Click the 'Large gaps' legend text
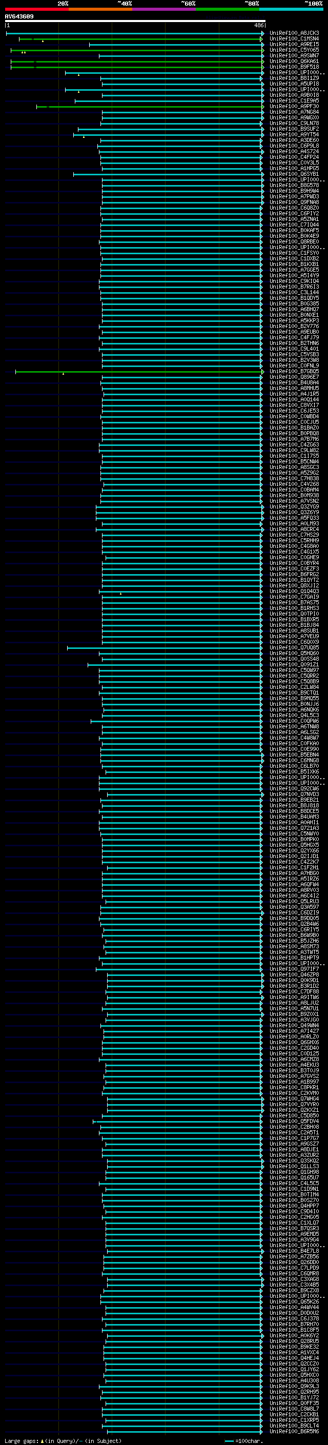The height and width of the screenshot is (1445, 328). (x=22, y=1441)
